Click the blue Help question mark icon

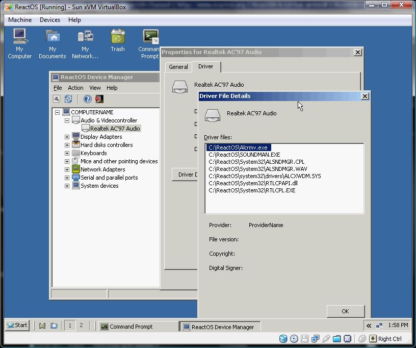(88, 99)
